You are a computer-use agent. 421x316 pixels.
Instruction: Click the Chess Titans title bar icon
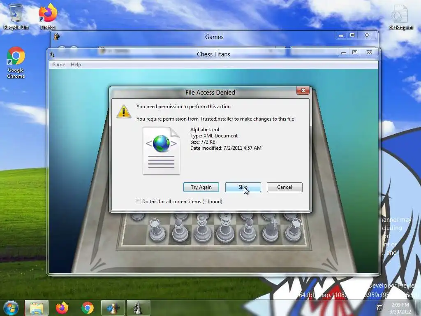point(52,55)
